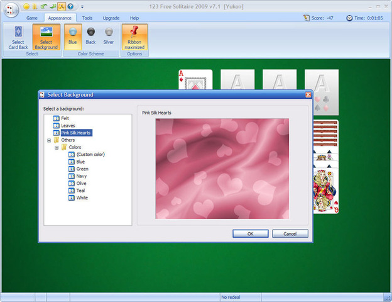Click Select Card Back in the ribbon
This screenshot has height=302, width=392.
pos(18,37)
